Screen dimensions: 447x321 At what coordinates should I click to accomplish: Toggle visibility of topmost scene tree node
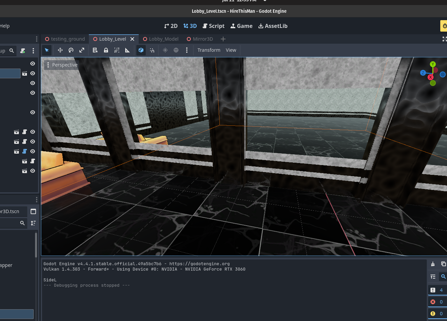click(33, 64)
